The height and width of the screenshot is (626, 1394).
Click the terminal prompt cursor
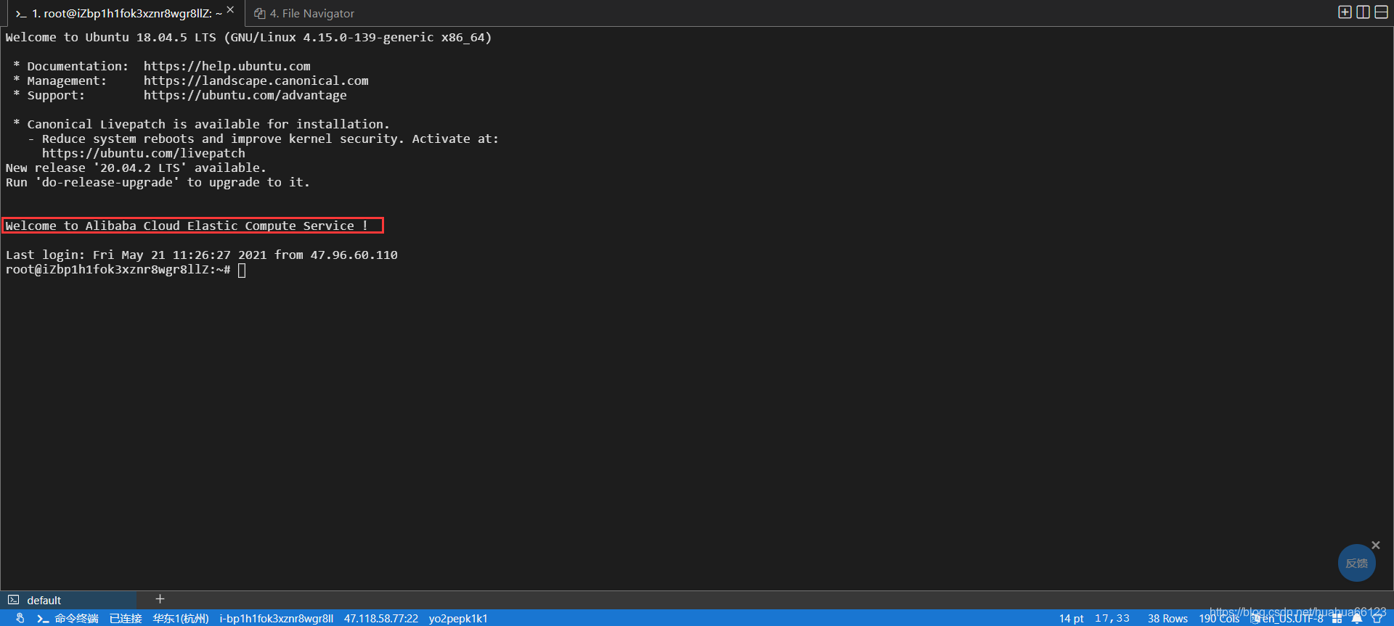(242, 270)
